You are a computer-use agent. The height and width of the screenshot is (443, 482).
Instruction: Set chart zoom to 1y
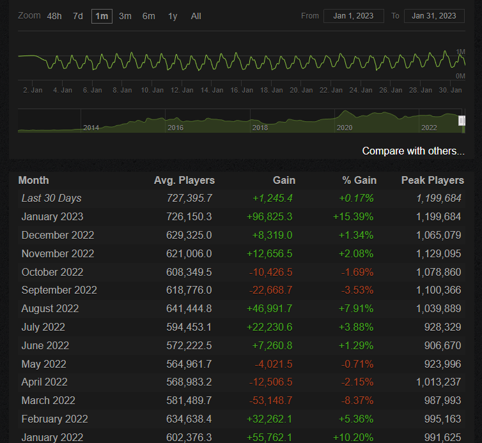(173, 16)
